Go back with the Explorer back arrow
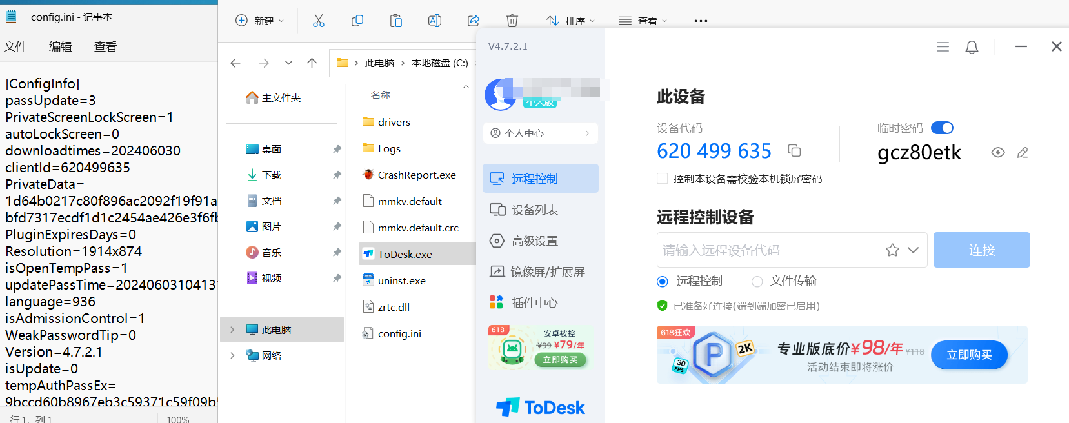The width and height of the screenshot is (1069, 423). click(x=235, y=63)
